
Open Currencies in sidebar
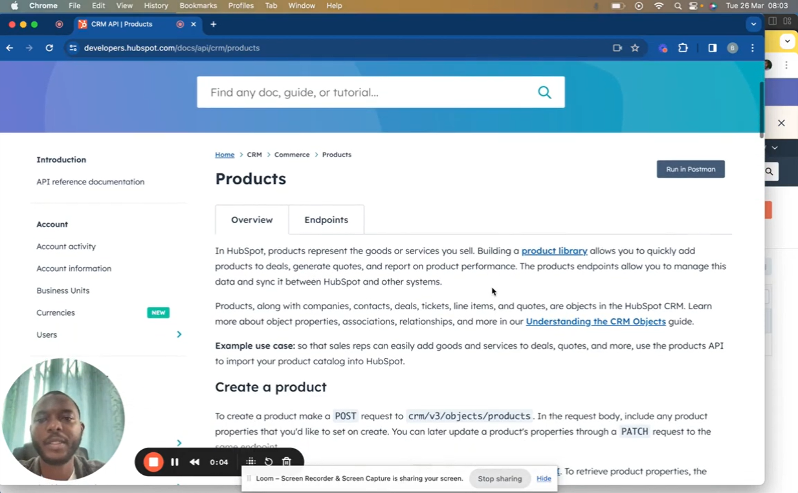tap(56, 312)
